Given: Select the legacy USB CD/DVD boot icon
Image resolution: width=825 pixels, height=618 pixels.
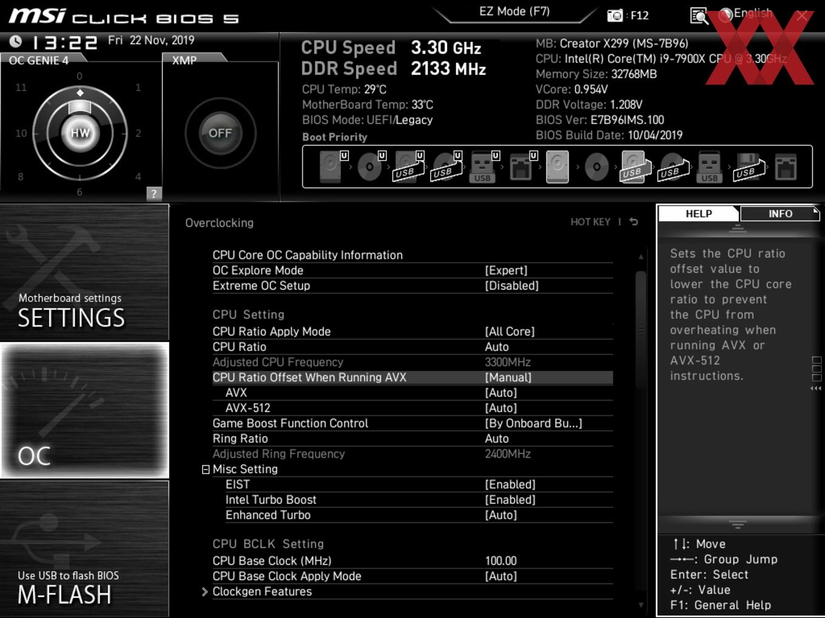Looking at the screenshot, I should point(673,167).
